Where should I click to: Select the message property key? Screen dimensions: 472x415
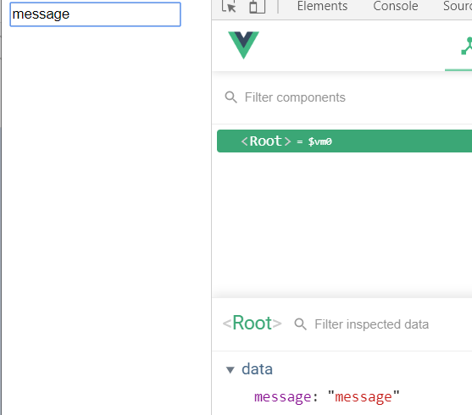click(x=283, y=397)
